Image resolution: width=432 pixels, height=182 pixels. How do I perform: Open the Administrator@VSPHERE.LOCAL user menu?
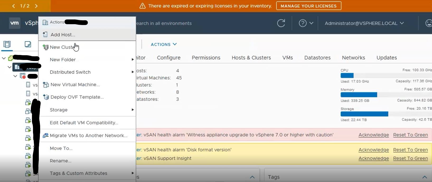(x=364, y=23)
